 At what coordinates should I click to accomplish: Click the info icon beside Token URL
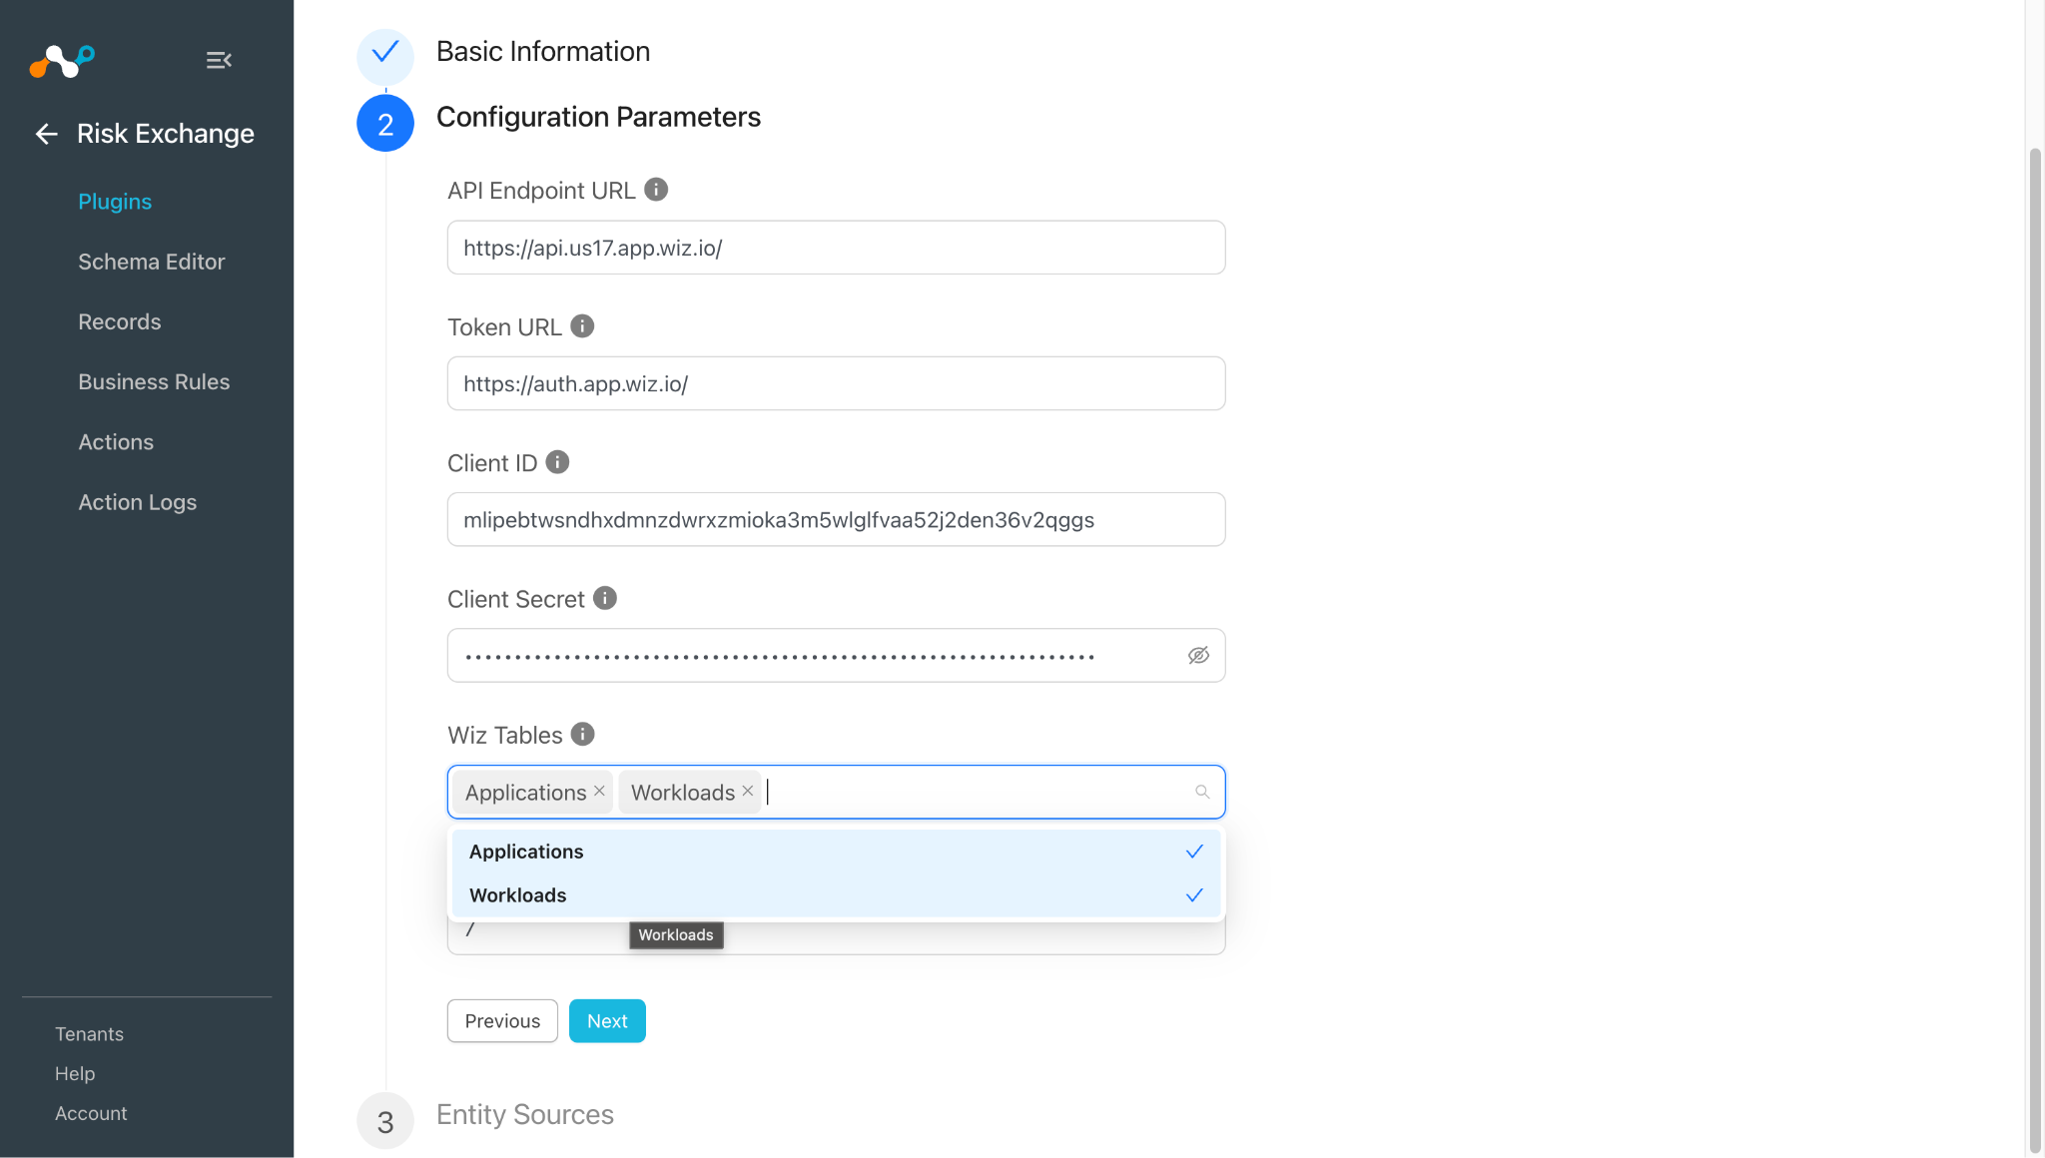tap(582, 326)
